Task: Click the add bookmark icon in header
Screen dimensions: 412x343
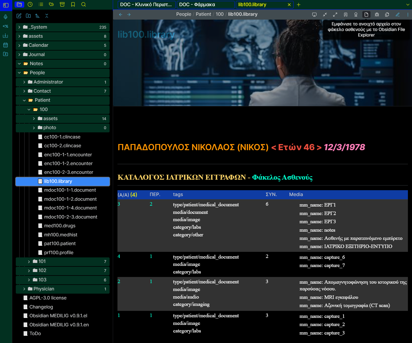Action: pos(346,15)
